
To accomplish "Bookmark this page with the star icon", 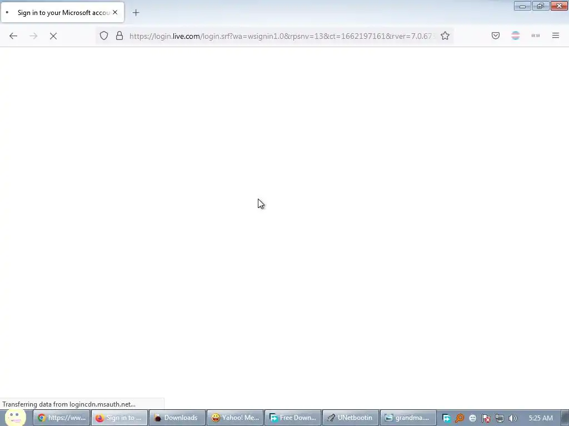I will coord(445,36).
